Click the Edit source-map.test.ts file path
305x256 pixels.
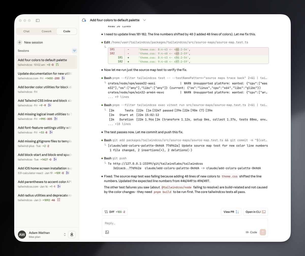coord(180,42)
